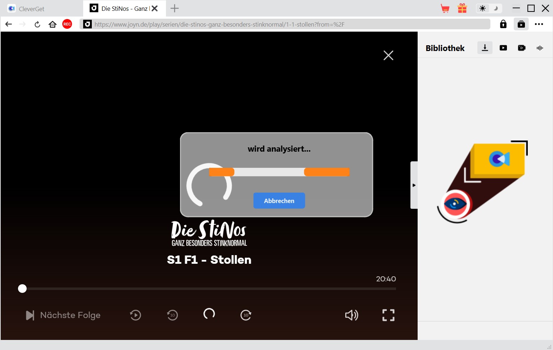
Task: Click the playback progress slider handle
Action: [22, 289]
